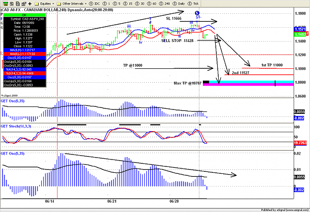Click the green OK bar in data window

coord(24,15)
